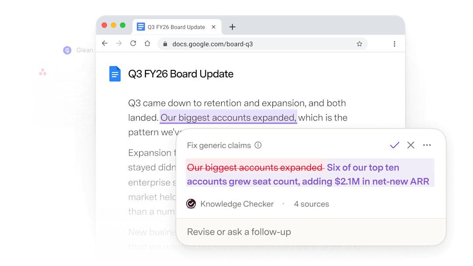Accept the suggestion with the purple checkmark
Screen dimensions: 473x266
[395, 145]
